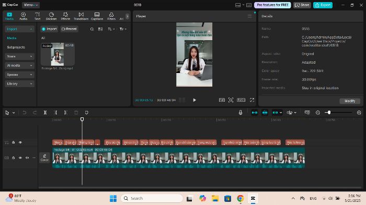Open the CapCut Menu dropdown
Viewport: 366px width, 205px height.
[31, 5]
